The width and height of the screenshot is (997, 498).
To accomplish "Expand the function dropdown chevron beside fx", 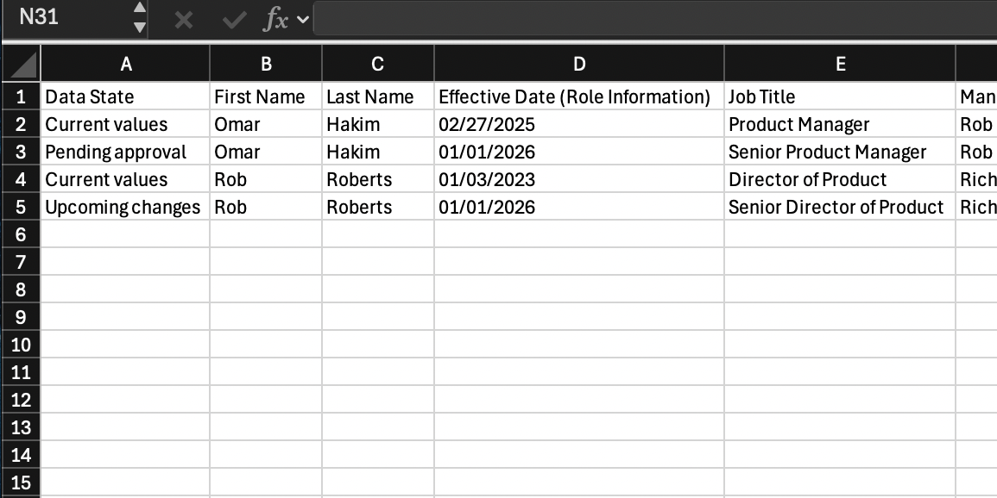I will pos(301,20).
